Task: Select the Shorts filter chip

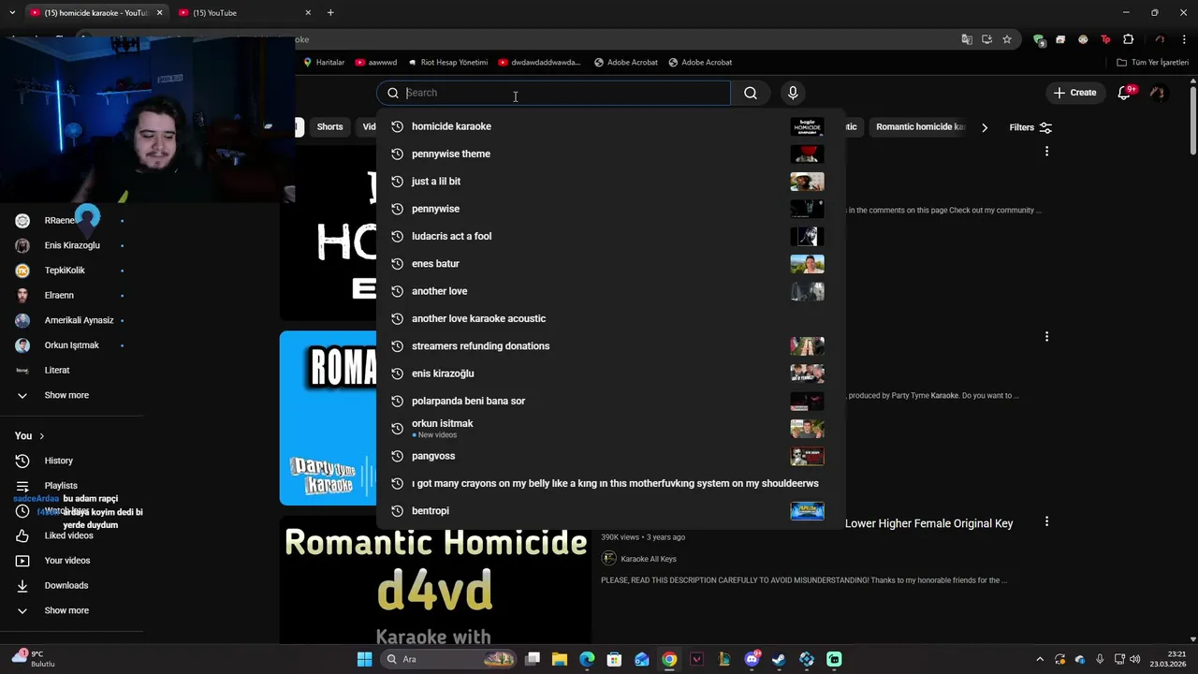Action: (x=329, y=127)
